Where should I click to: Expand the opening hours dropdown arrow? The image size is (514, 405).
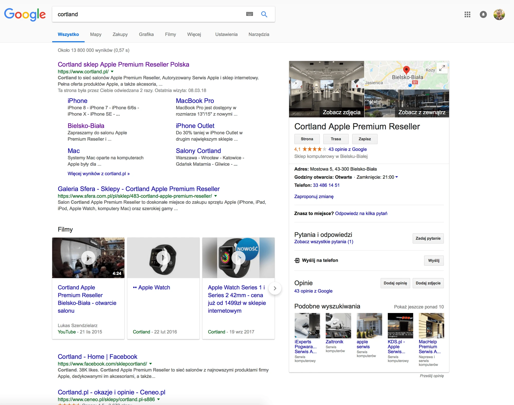[397, 177]
